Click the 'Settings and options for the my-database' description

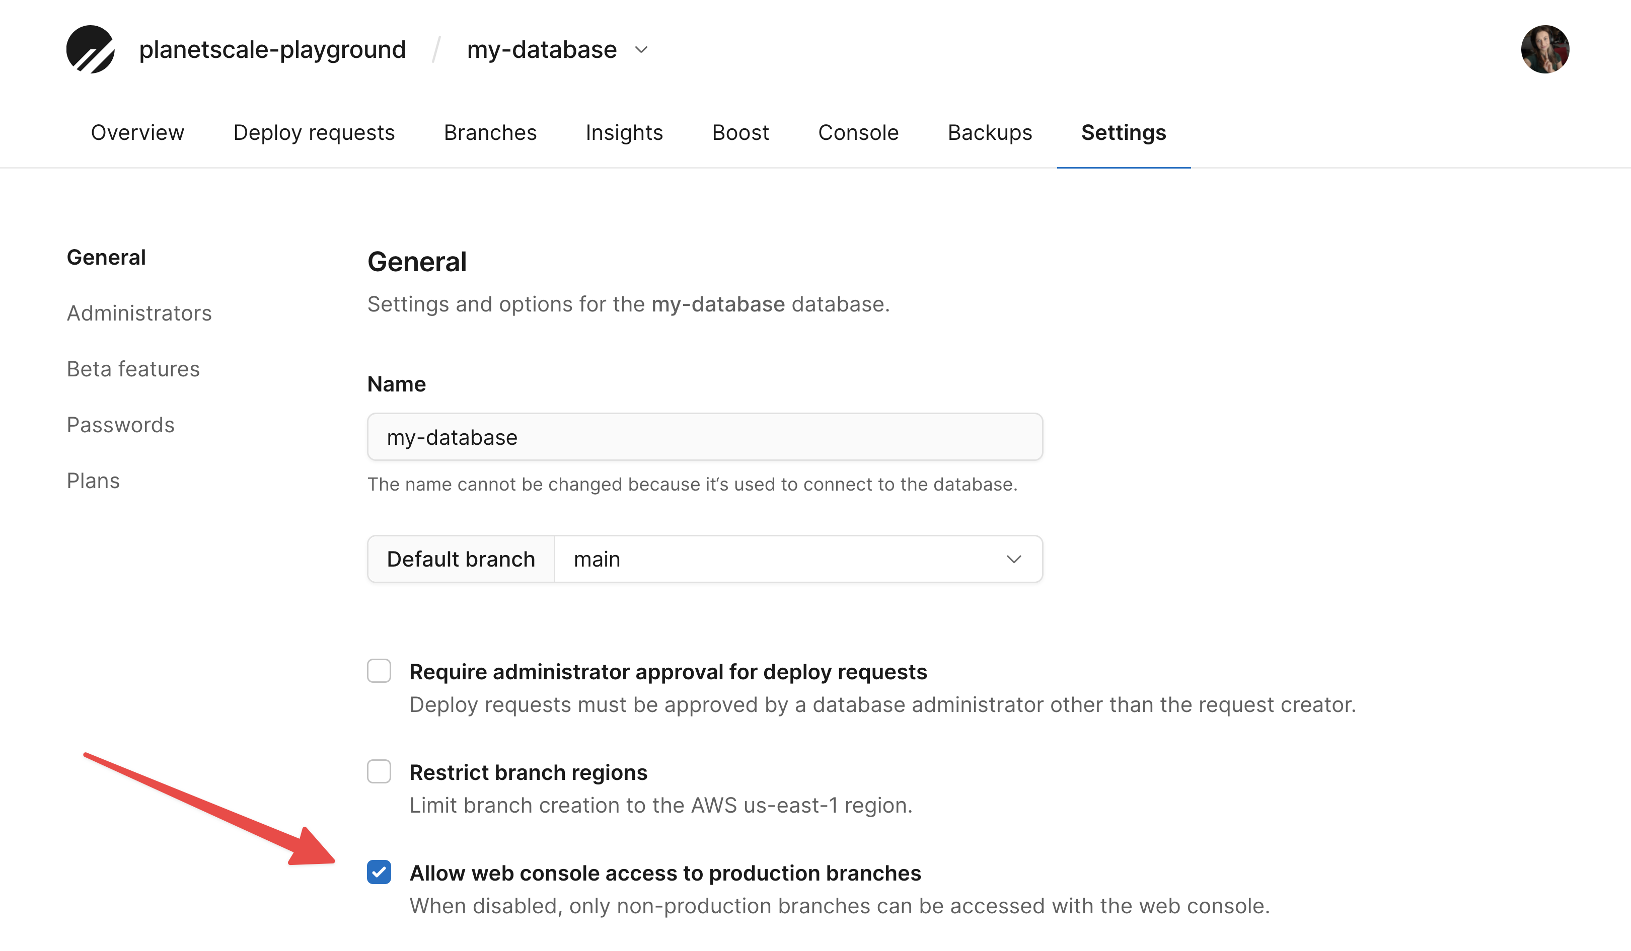(628, 303)
